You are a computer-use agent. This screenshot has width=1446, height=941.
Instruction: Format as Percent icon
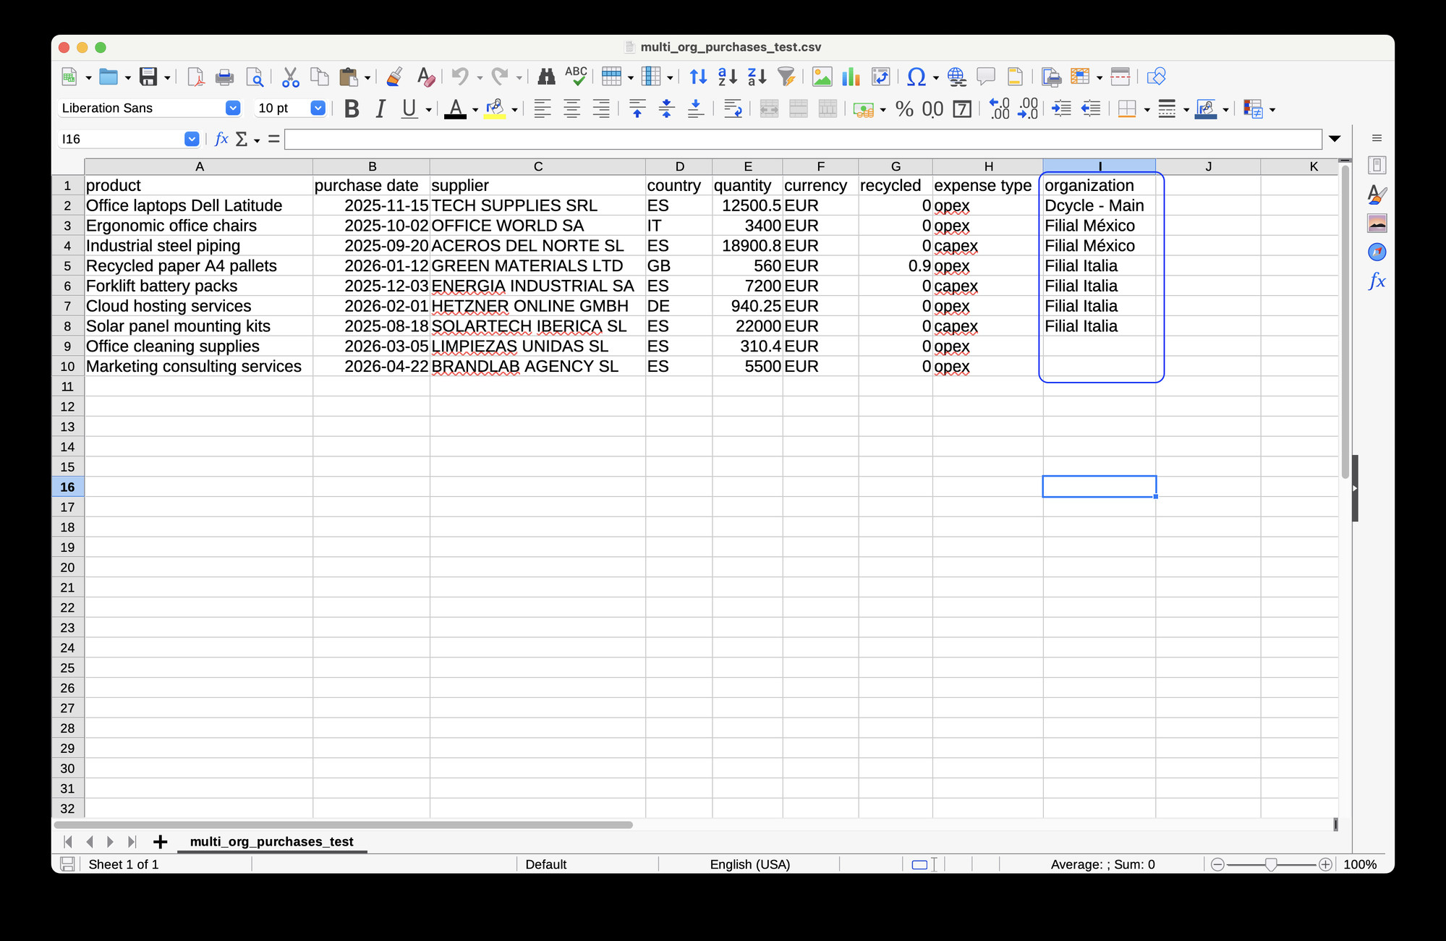(x=904, y=109)
